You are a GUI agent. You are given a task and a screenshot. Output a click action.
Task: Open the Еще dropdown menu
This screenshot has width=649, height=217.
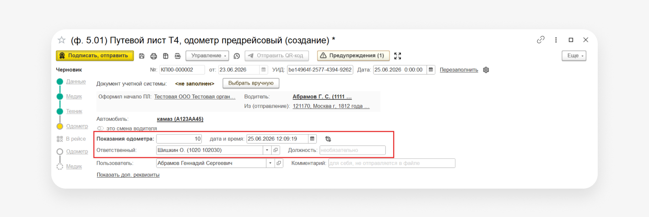574,56
